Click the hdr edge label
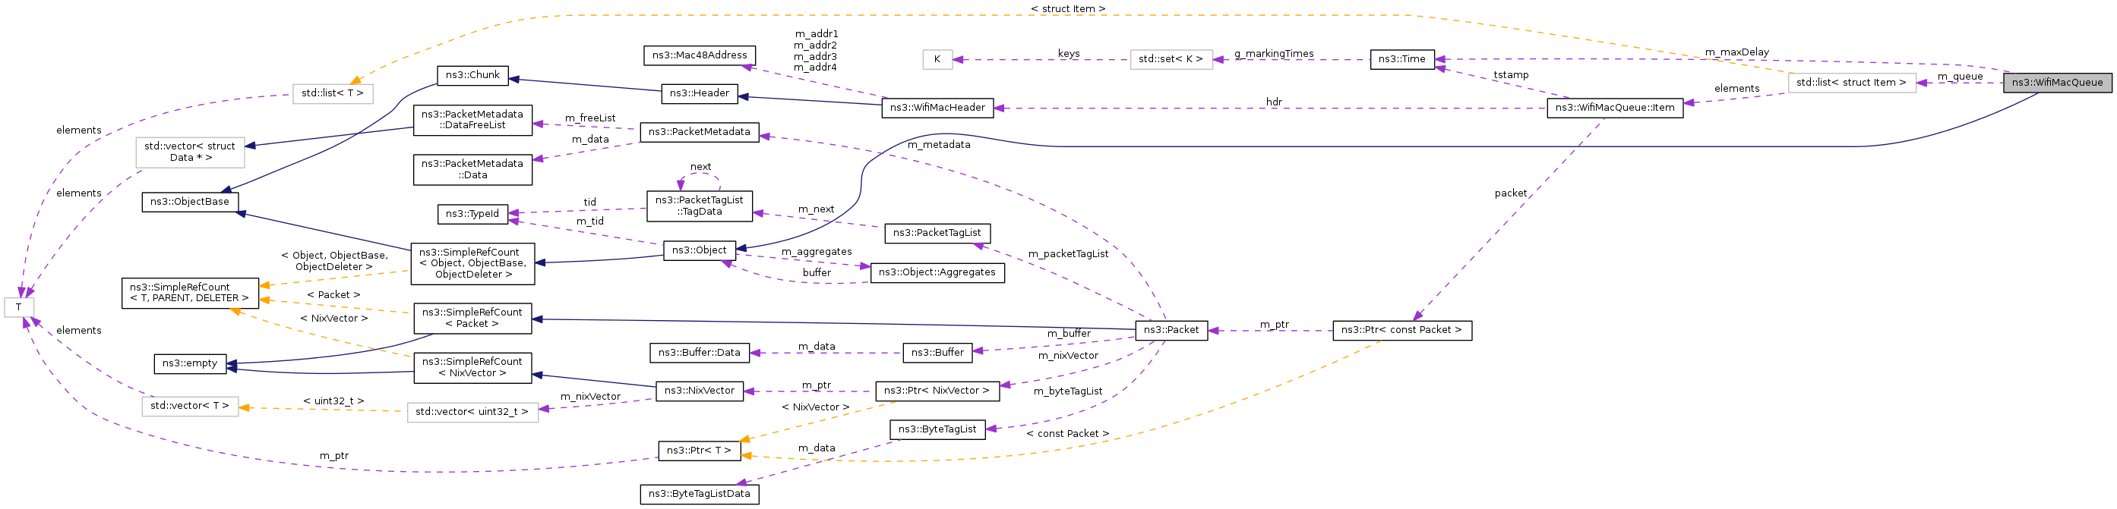This screenshot has width=2117, height=509. click(x=1274, y=102)
